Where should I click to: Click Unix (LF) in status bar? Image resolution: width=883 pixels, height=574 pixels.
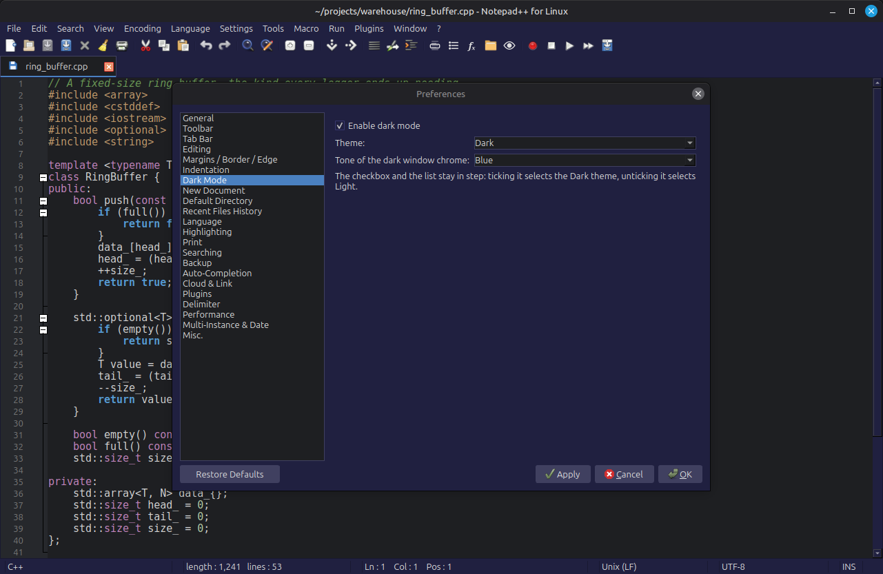pyautogui.click(x=619, y=567)
